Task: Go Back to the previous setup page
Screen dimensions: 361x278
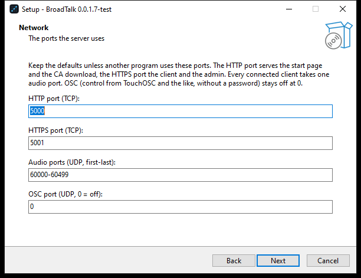Action: [234, 261]
